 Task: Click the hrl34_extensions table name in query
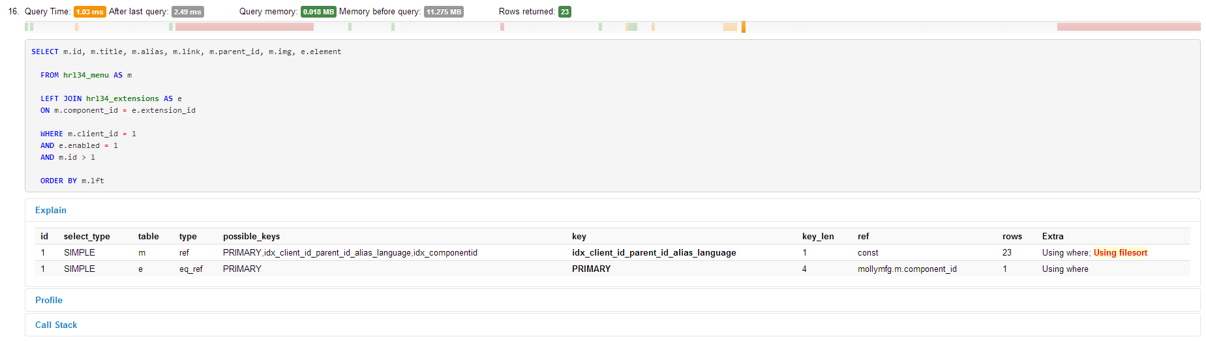122,98
